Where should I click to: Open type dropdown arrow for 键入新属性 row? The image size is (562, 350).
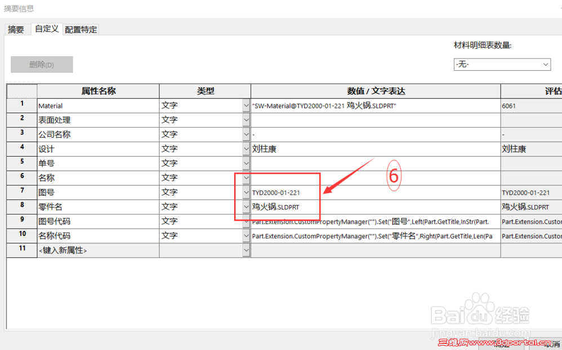[246, 250]
